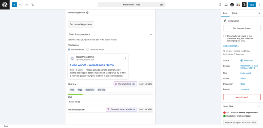The image size is (263, 128).
Task: Collapse the Search appearance section
Action: pyautogui.click(x=151, y=34)
